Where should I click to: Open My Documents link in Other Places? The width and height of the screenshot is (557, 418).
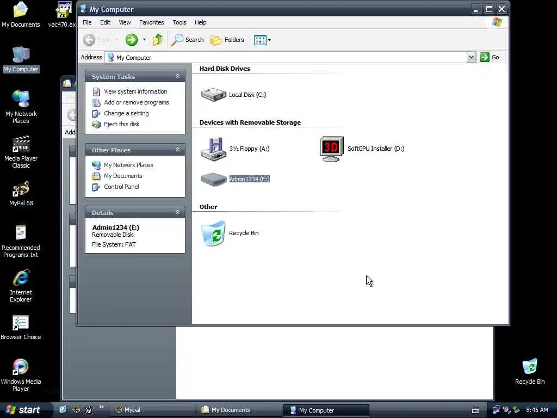click(123, 176)
